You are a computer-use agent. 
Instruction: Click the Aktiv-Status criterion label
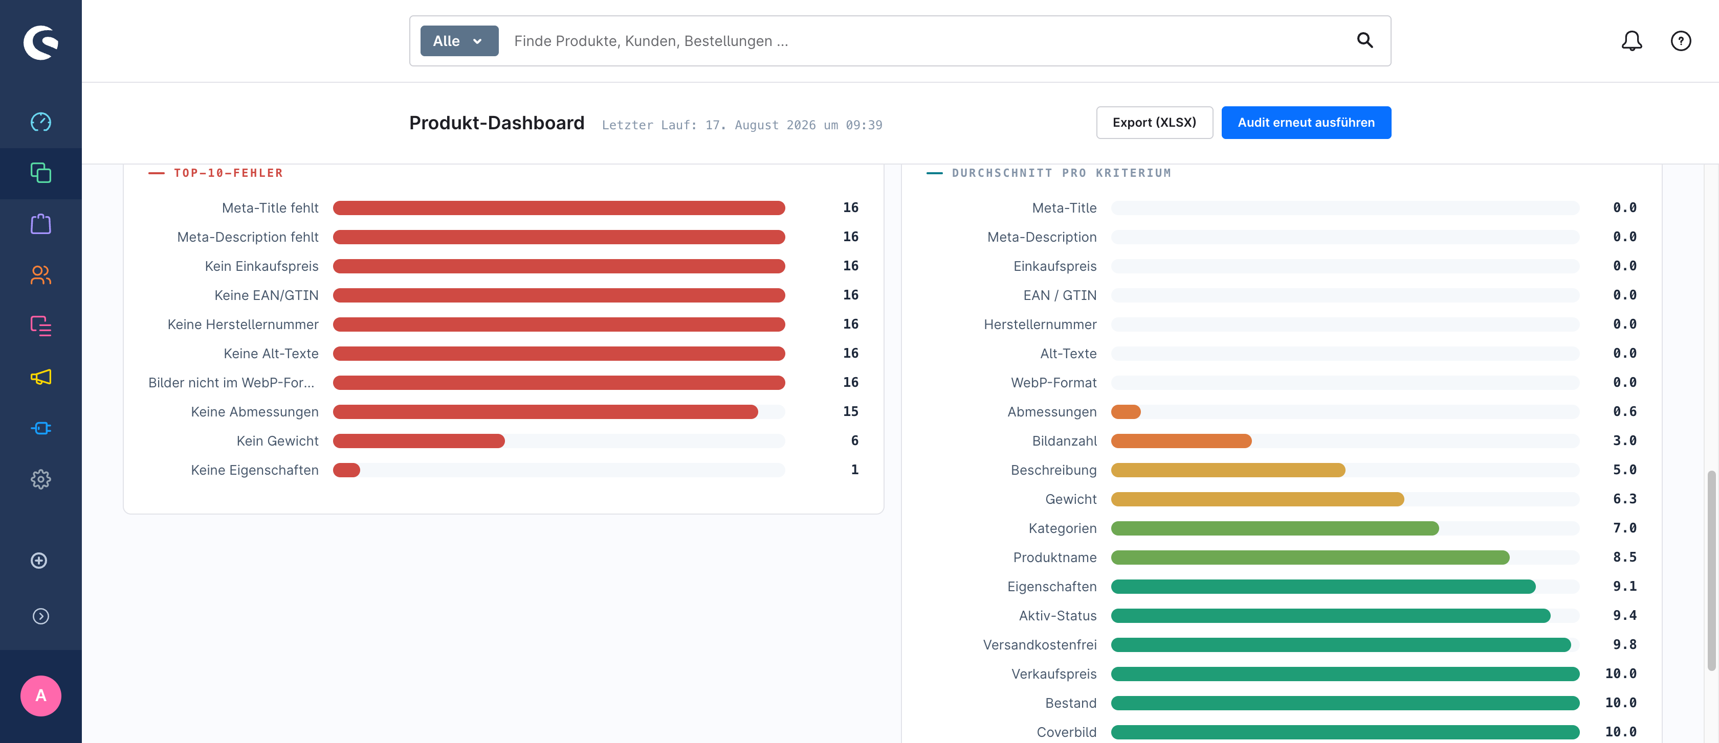pos(1057,616)
